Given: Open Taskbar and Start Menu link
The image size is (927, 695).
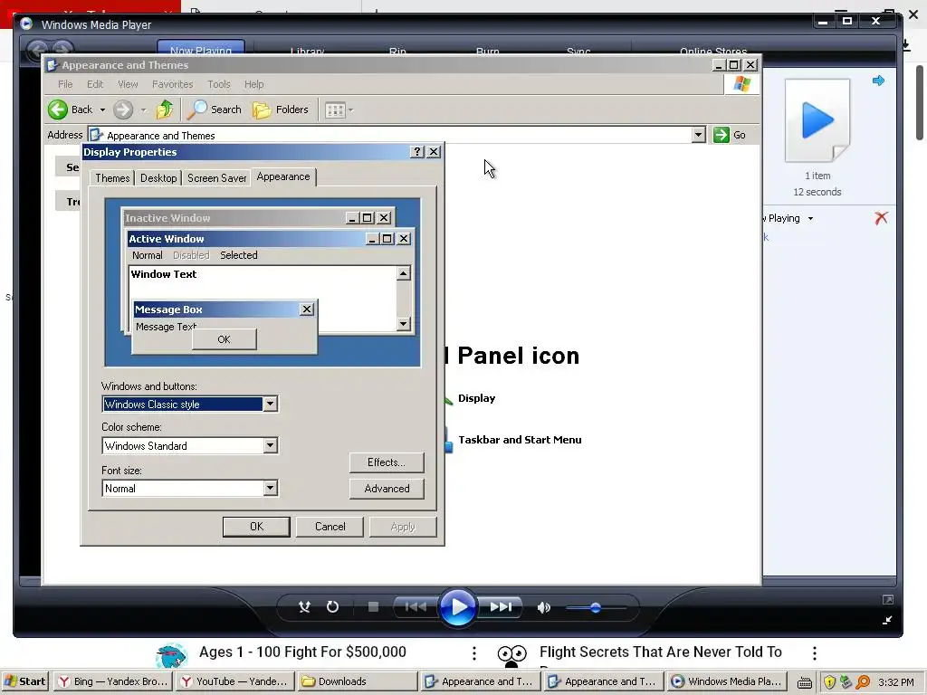Looking at the screenshot, I should pyautogui.click(x=520, y=440).
